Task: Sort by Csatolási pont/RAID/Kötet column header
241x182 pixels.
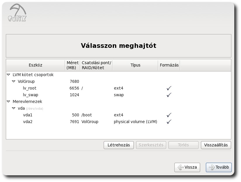Action: 96,65
